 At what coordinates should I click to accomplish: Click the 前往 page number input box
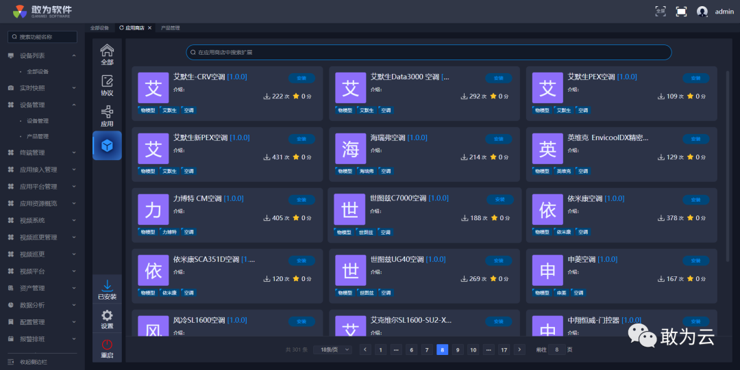point(557,349)
